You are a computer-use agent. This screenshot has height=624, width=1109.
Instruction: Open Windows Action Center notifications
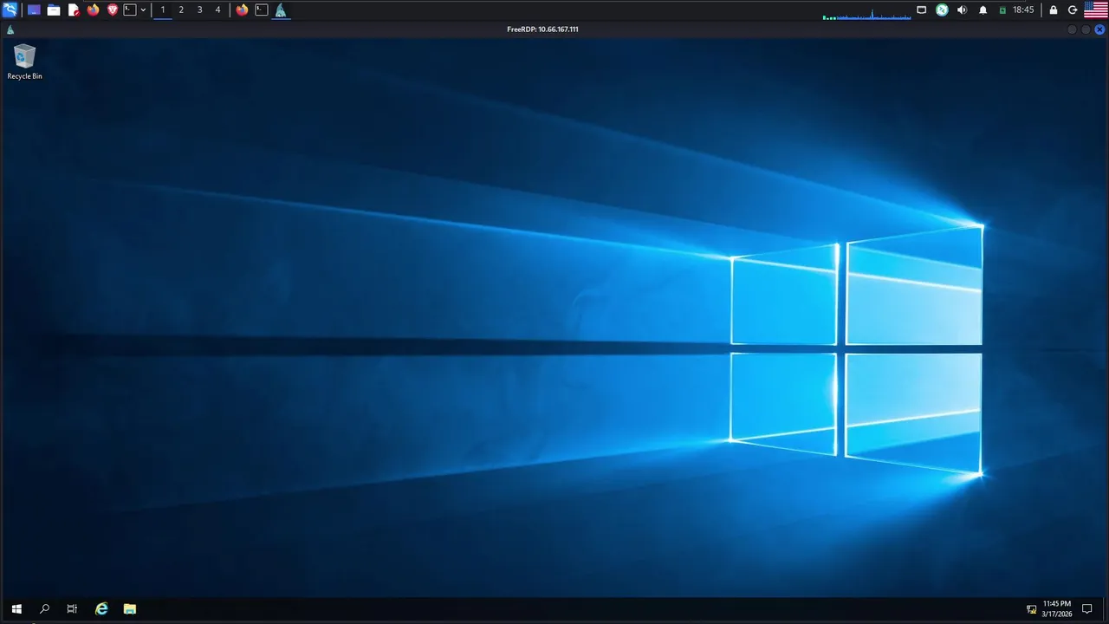coord(1087,609)
